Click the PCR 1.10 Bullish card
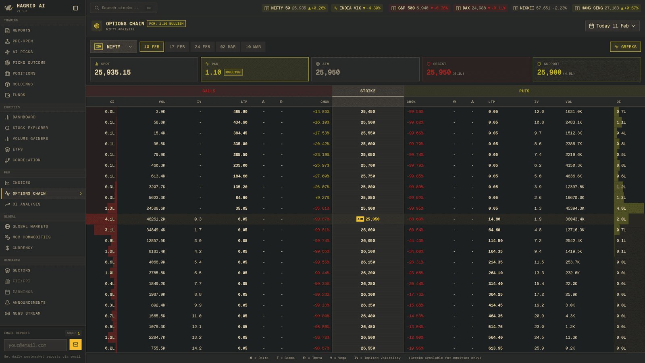The height and width of the screenshot is (363, 645). point(255,69)
